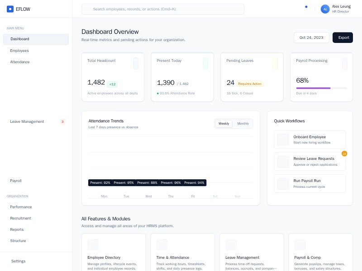Viewport: 362px width, 271px height.
Task: Click the Export button
Action: coord(343,37)
